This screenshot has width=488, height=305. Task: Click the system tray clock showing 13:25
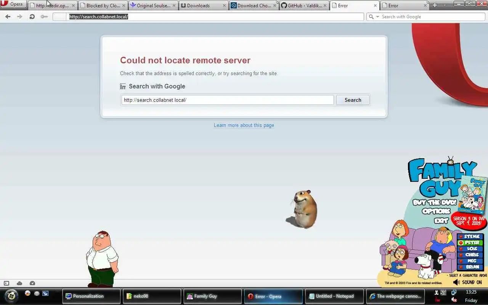[x=471, y=292]
